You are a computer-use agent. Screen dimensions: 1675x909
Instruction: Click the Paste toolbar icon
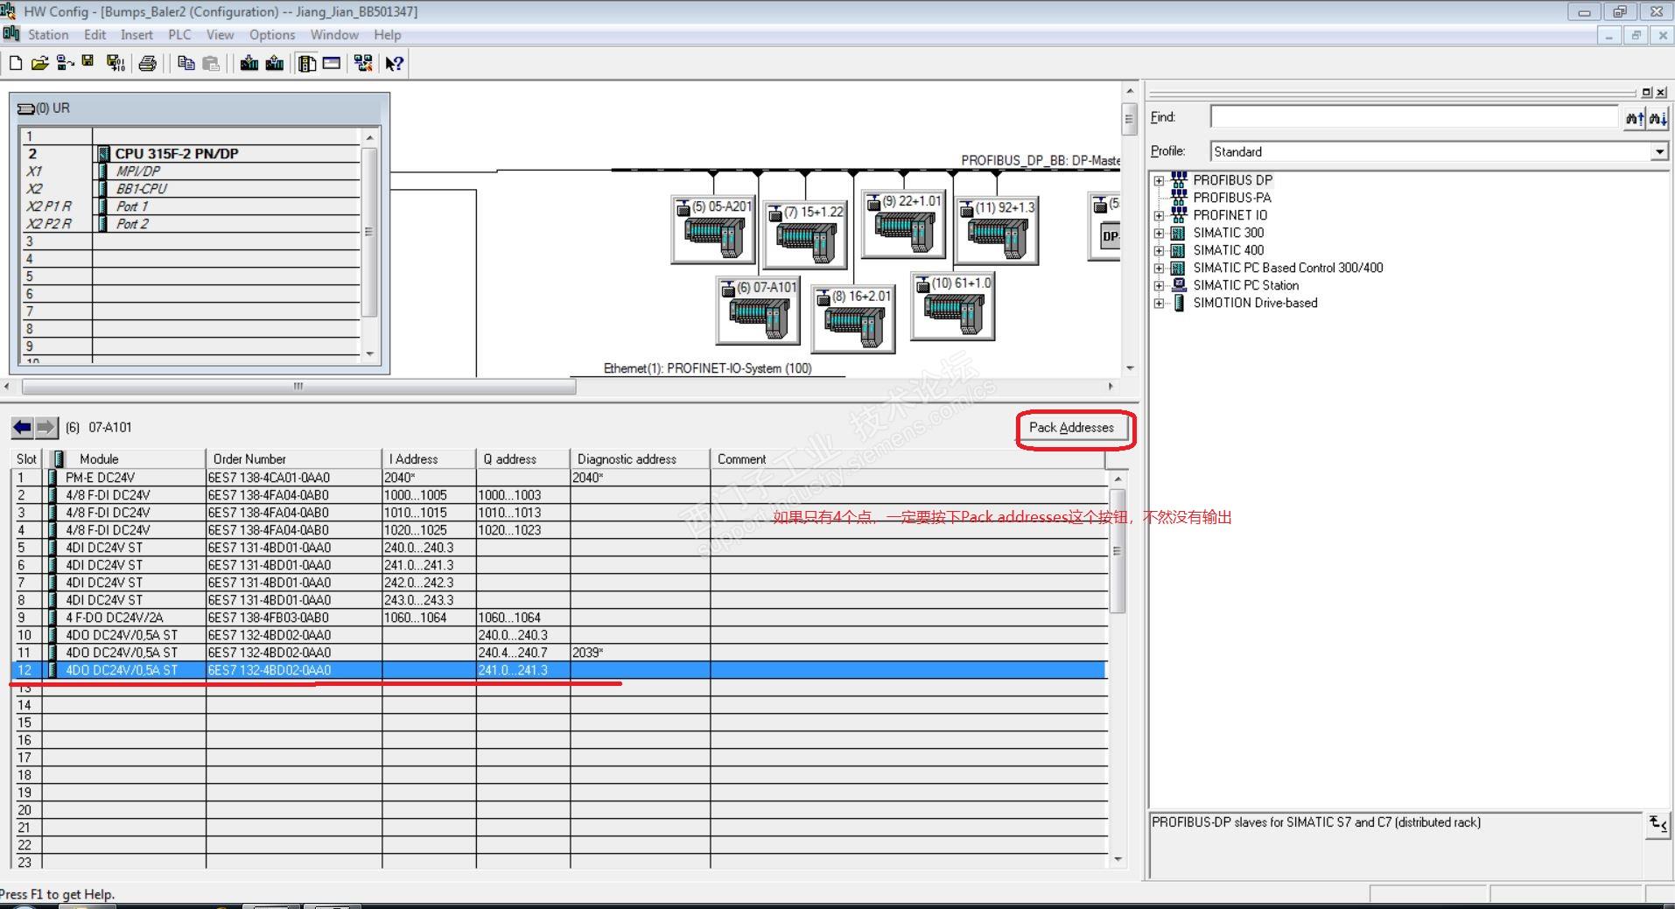click(x=211, y=63)
